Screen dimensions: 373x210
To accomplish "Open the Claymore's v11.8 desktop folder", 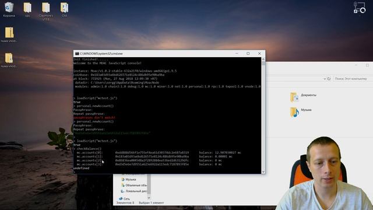I will (x=46, y=11).
